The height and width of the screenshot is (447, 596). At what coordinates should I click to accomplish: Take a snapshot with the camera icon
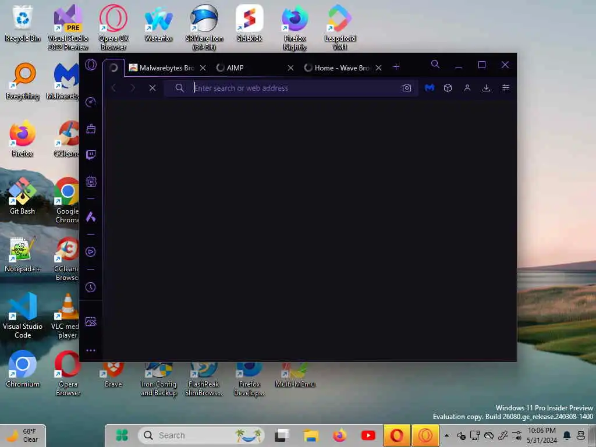406,88
